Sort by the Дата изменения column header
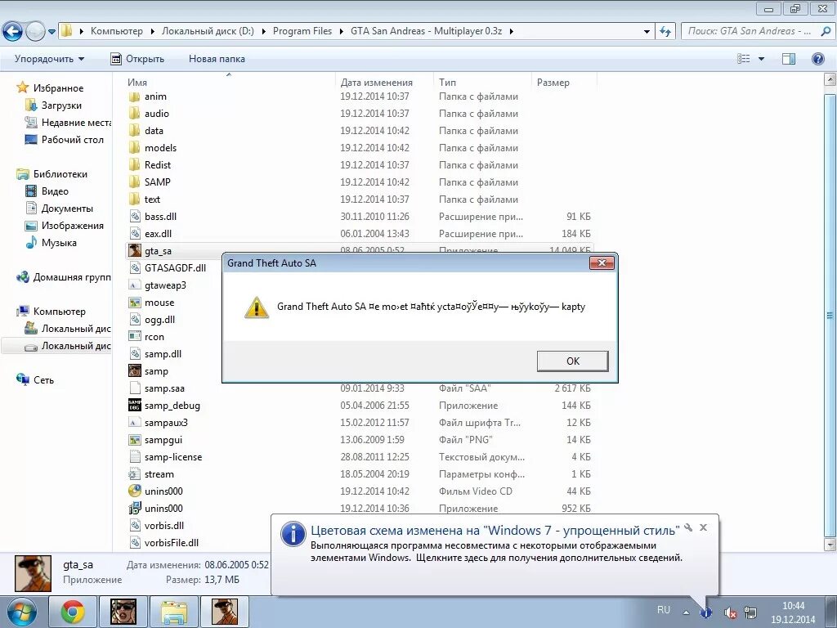The image size is (837, 628). click(376, 83)
